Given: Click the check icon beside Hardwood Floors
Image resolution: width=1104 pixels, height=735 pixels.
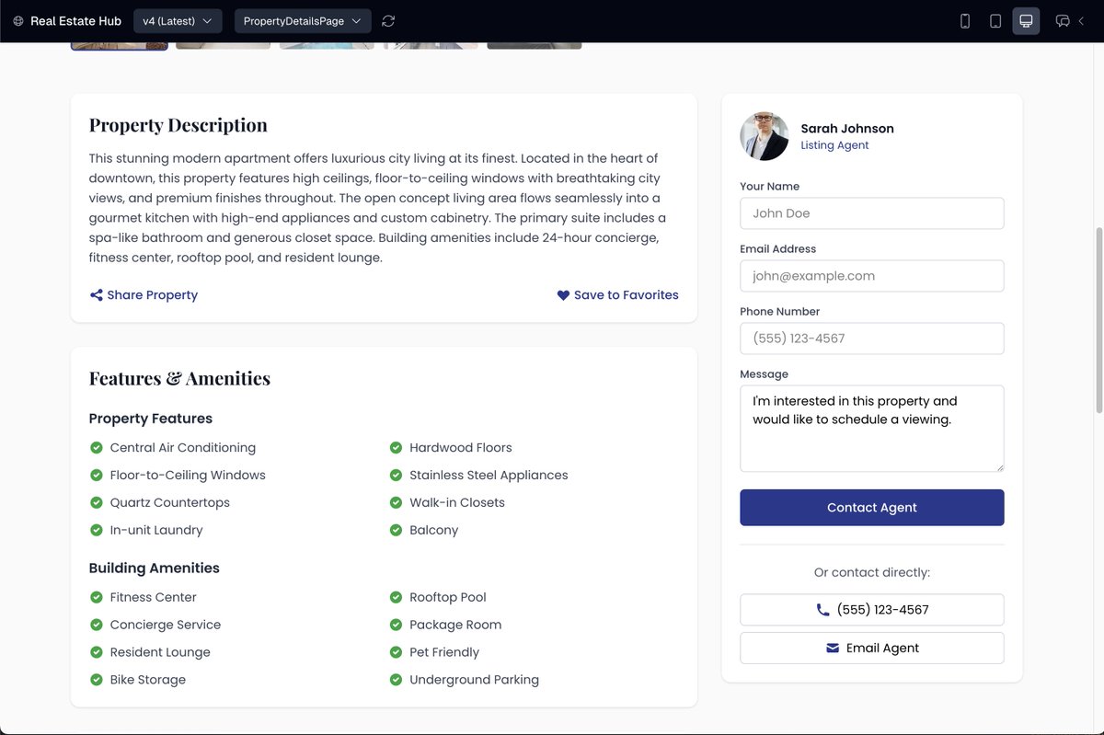Looking at the screenshot, I should click(396, 448).
